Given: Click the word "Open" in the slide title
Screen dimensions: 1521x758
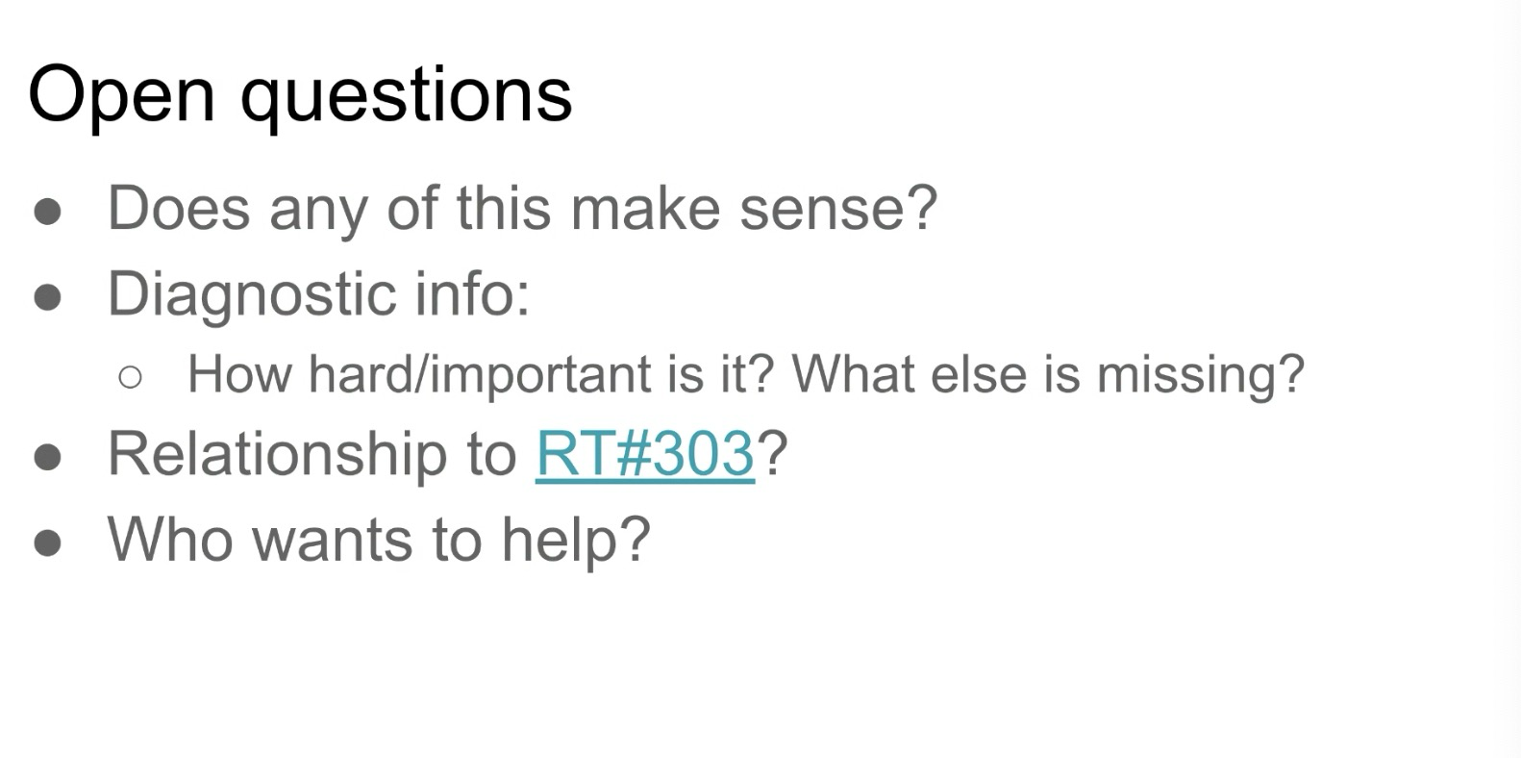Looking at the screenshot, I should (121, 94).
